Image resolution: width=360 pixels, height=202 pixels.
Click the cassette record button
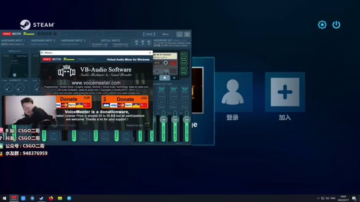pyautogui.click(x=174, y=78)
